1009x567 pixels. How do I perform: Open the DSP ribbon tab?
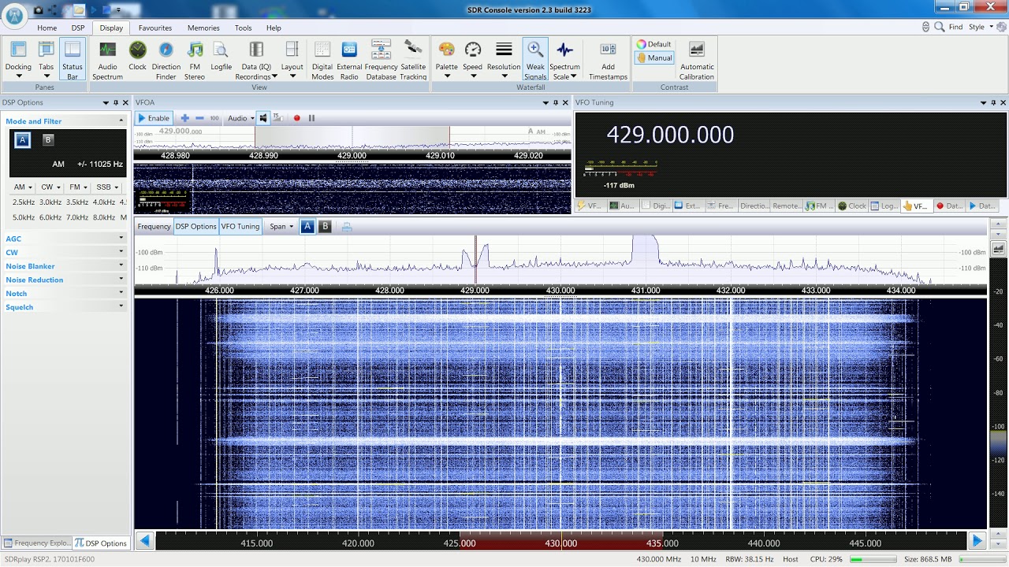[78, 28]
